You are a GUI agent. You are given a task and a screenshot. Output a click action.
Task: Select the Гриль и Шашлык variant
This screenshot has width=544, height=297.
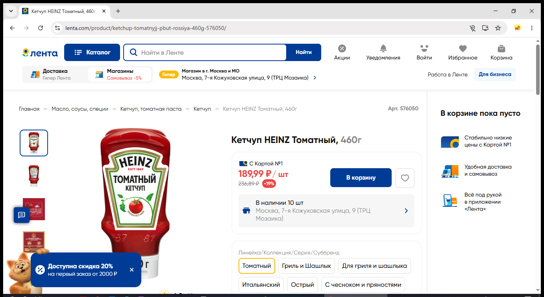307,266
